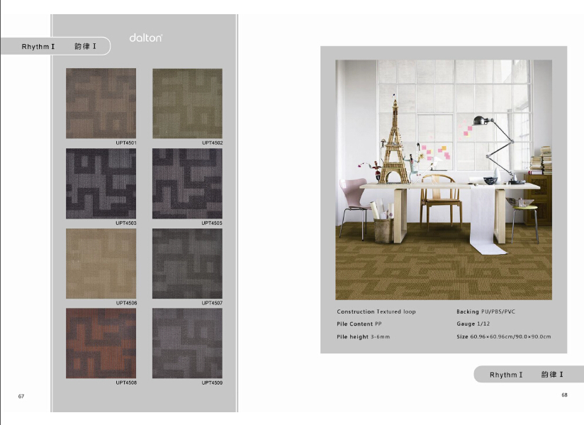
Task: Click the Construction Textured loop text
Action: (x=376, y=312)
